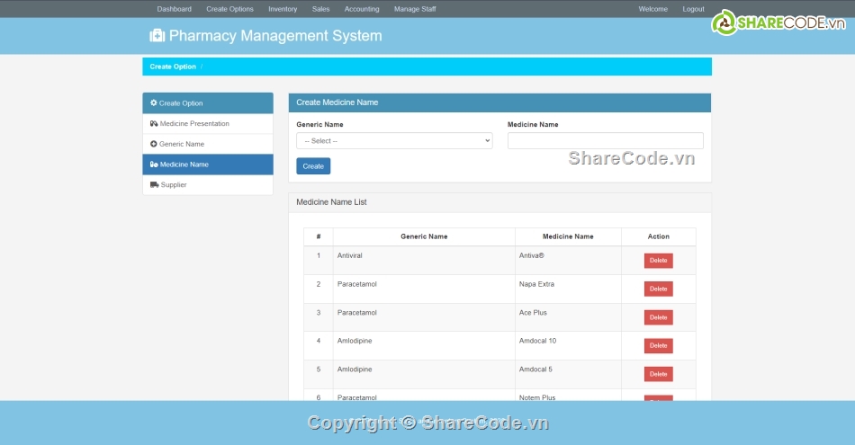The height and width of the screenshot is (445, 855).
Task: Open the Inventory menu in navbar
Action: point(283,9)
